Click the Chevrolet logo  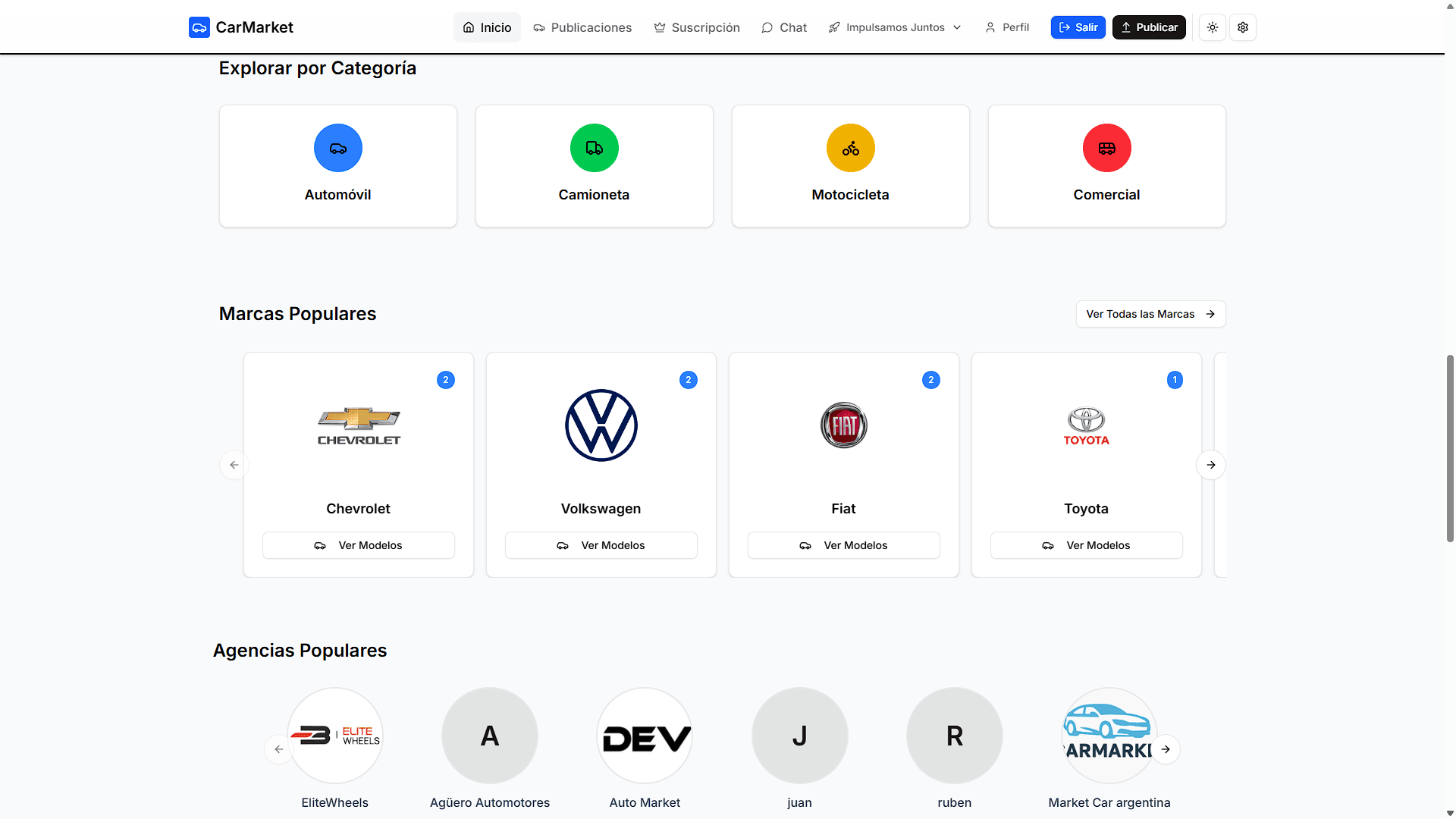click(x=359, y=425)
